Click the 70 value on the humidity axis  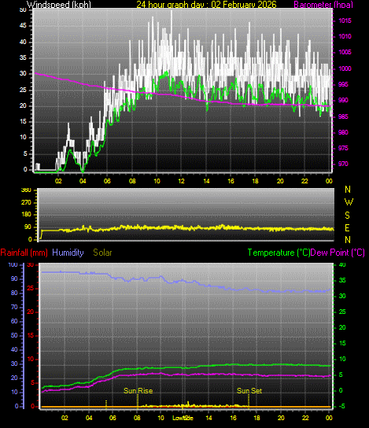point(14,308)
